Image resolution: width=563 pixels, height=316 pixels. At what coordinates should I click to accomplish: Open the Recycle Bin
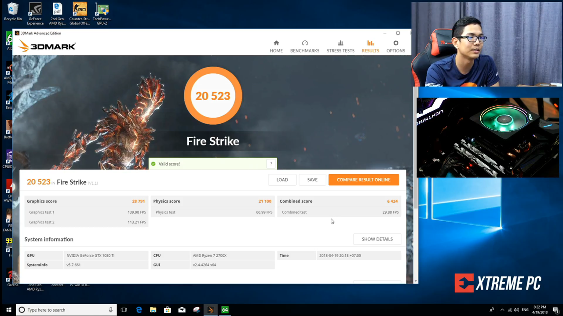pos(13,11)
